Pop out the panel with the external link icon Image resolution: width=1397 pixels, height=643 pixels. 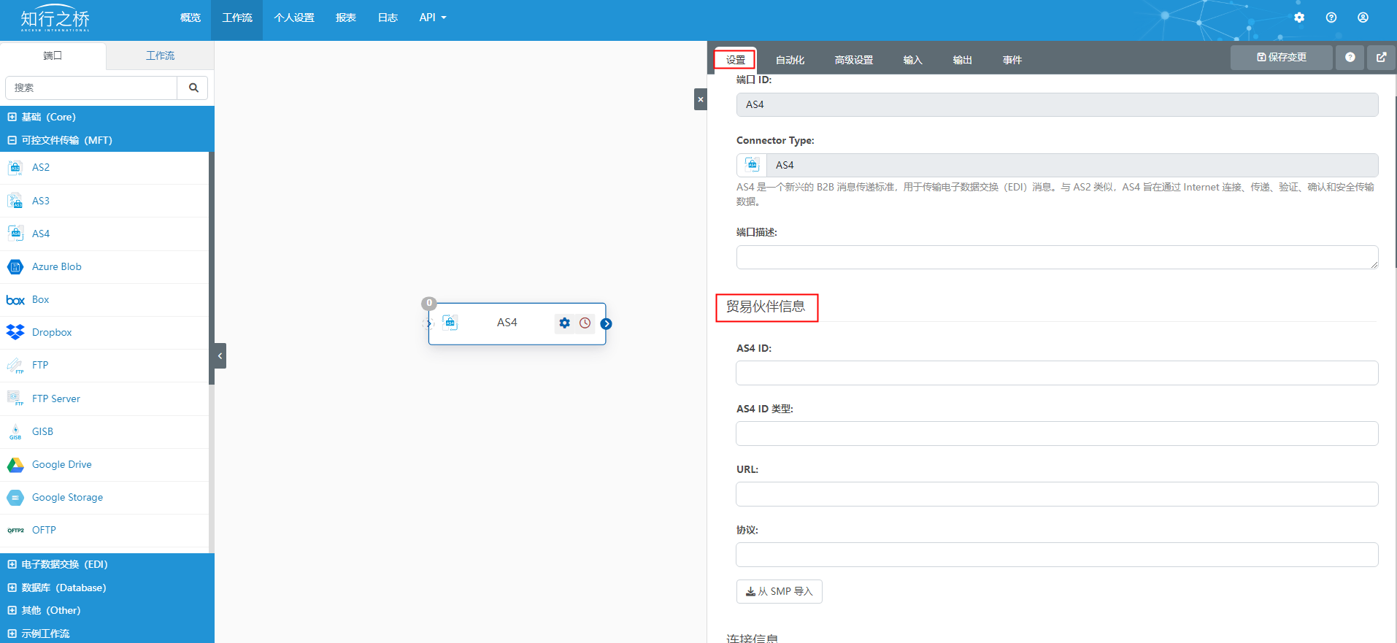tap(1382, 58)
